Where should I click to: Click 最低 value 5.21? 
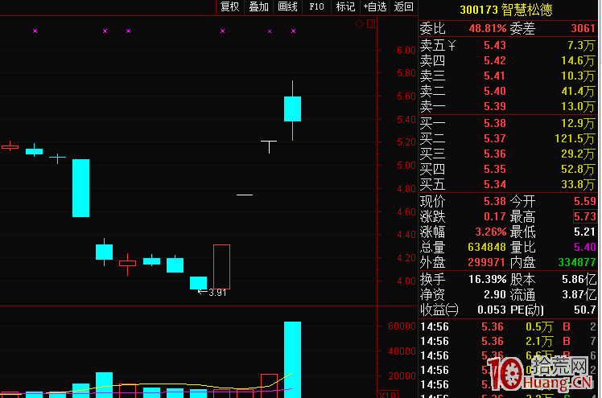click(585, 232)
